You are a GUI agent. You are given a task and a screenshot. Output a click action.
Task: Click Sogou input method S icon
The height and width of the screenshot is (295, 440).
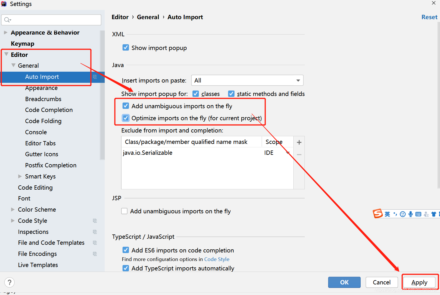click(378, 213)
